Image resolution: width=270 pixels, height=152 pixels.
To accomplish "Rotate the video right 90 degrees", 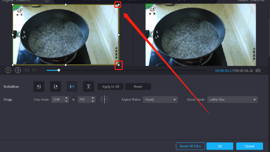I will click(x=55, y=87).
